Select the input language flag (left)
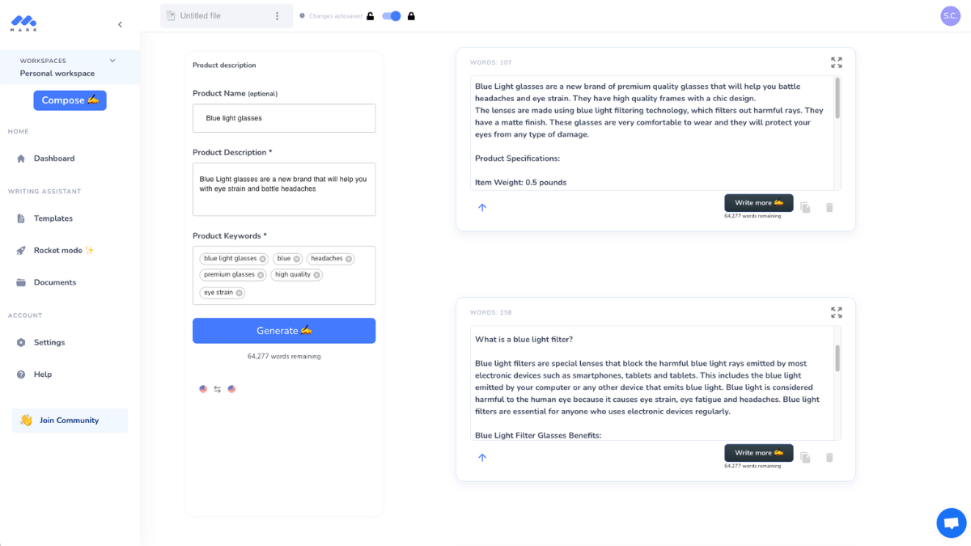 [x=203, y=389]
